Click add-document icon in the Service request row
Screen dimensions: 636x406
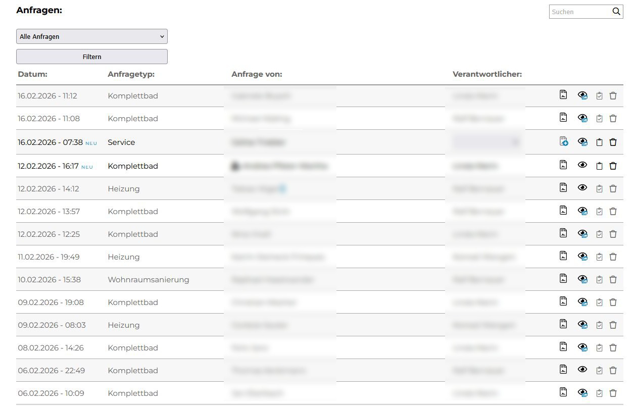click(564, 142)
